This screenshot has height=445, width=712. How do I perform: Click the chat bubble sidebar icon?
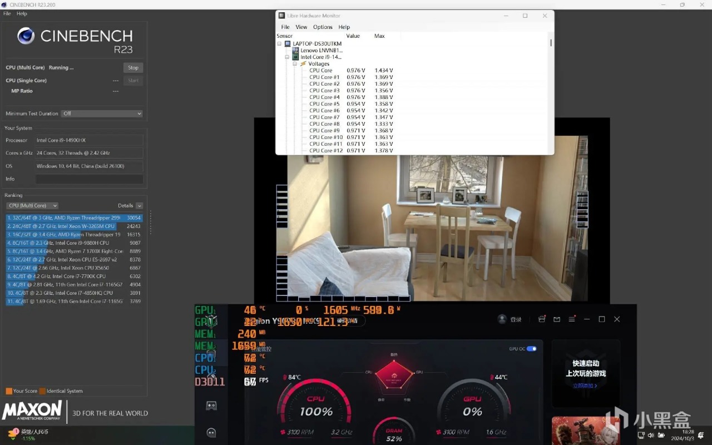(211, 432)
